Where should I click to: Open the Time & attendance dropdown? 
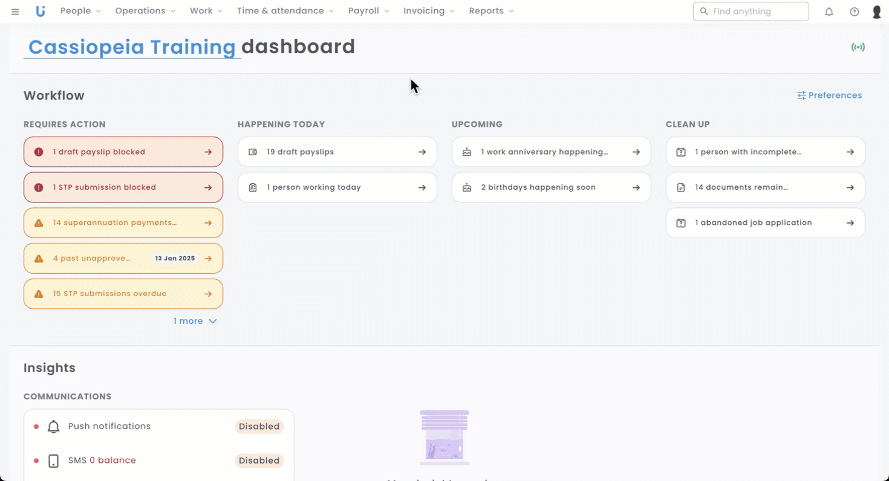click(x=285, y=11)
